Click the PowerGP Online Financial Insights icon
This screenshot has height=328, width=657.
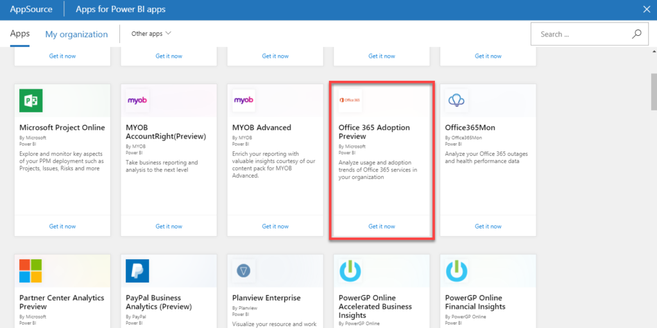[457, 271]
